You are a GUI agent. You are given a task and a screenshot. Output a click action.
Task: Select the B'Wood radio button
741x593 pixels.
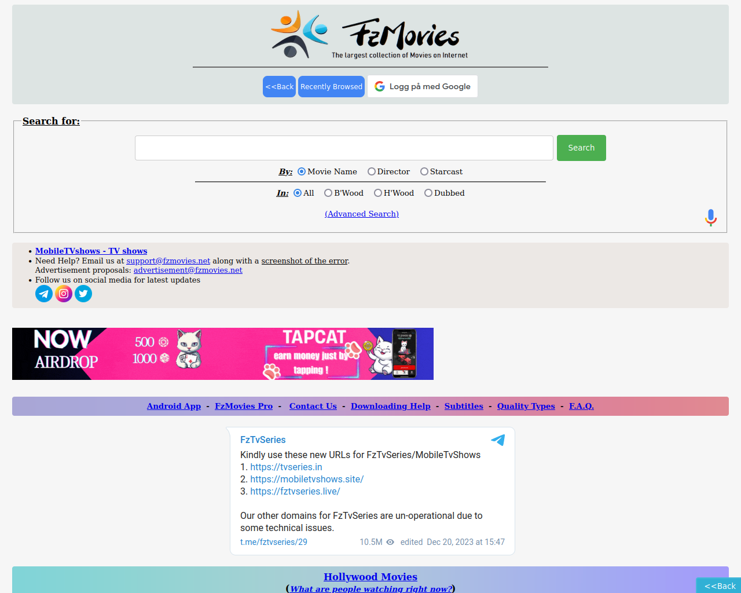[x=328, y=193]
